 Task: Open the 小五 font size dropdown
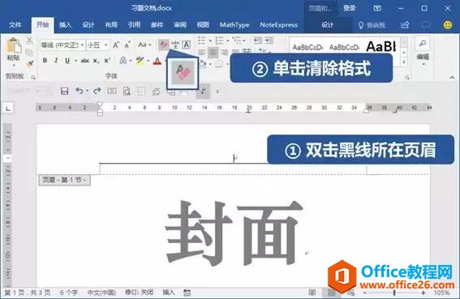(106, 45)
